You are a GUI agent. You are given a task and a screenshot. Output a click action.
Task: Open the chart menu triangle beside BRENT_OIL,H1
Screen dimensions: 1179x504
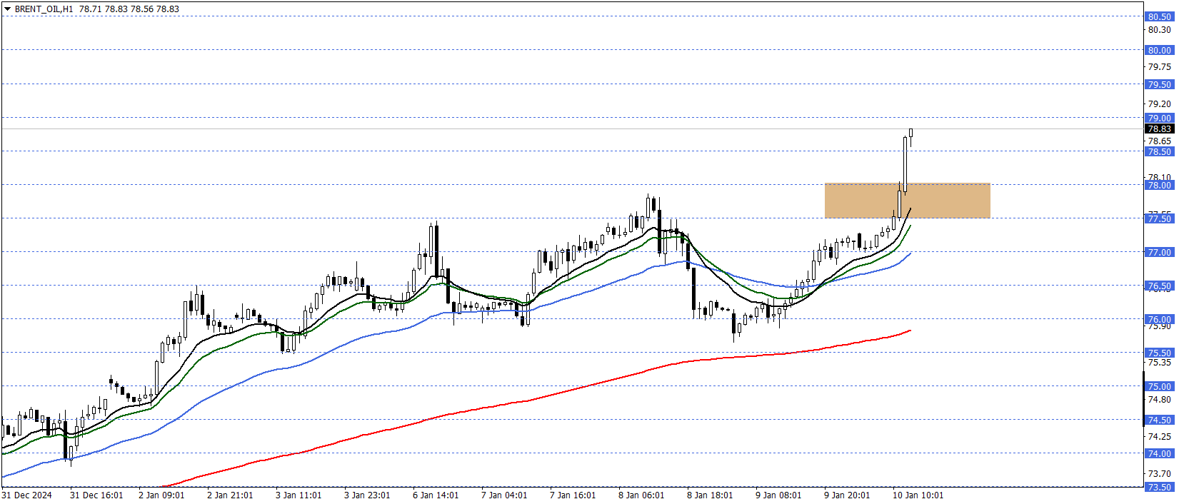click(x=7, y=9)
